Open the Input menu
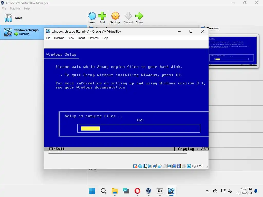The height and width of the screenshot is (197, 263). [x=81, y=38]
